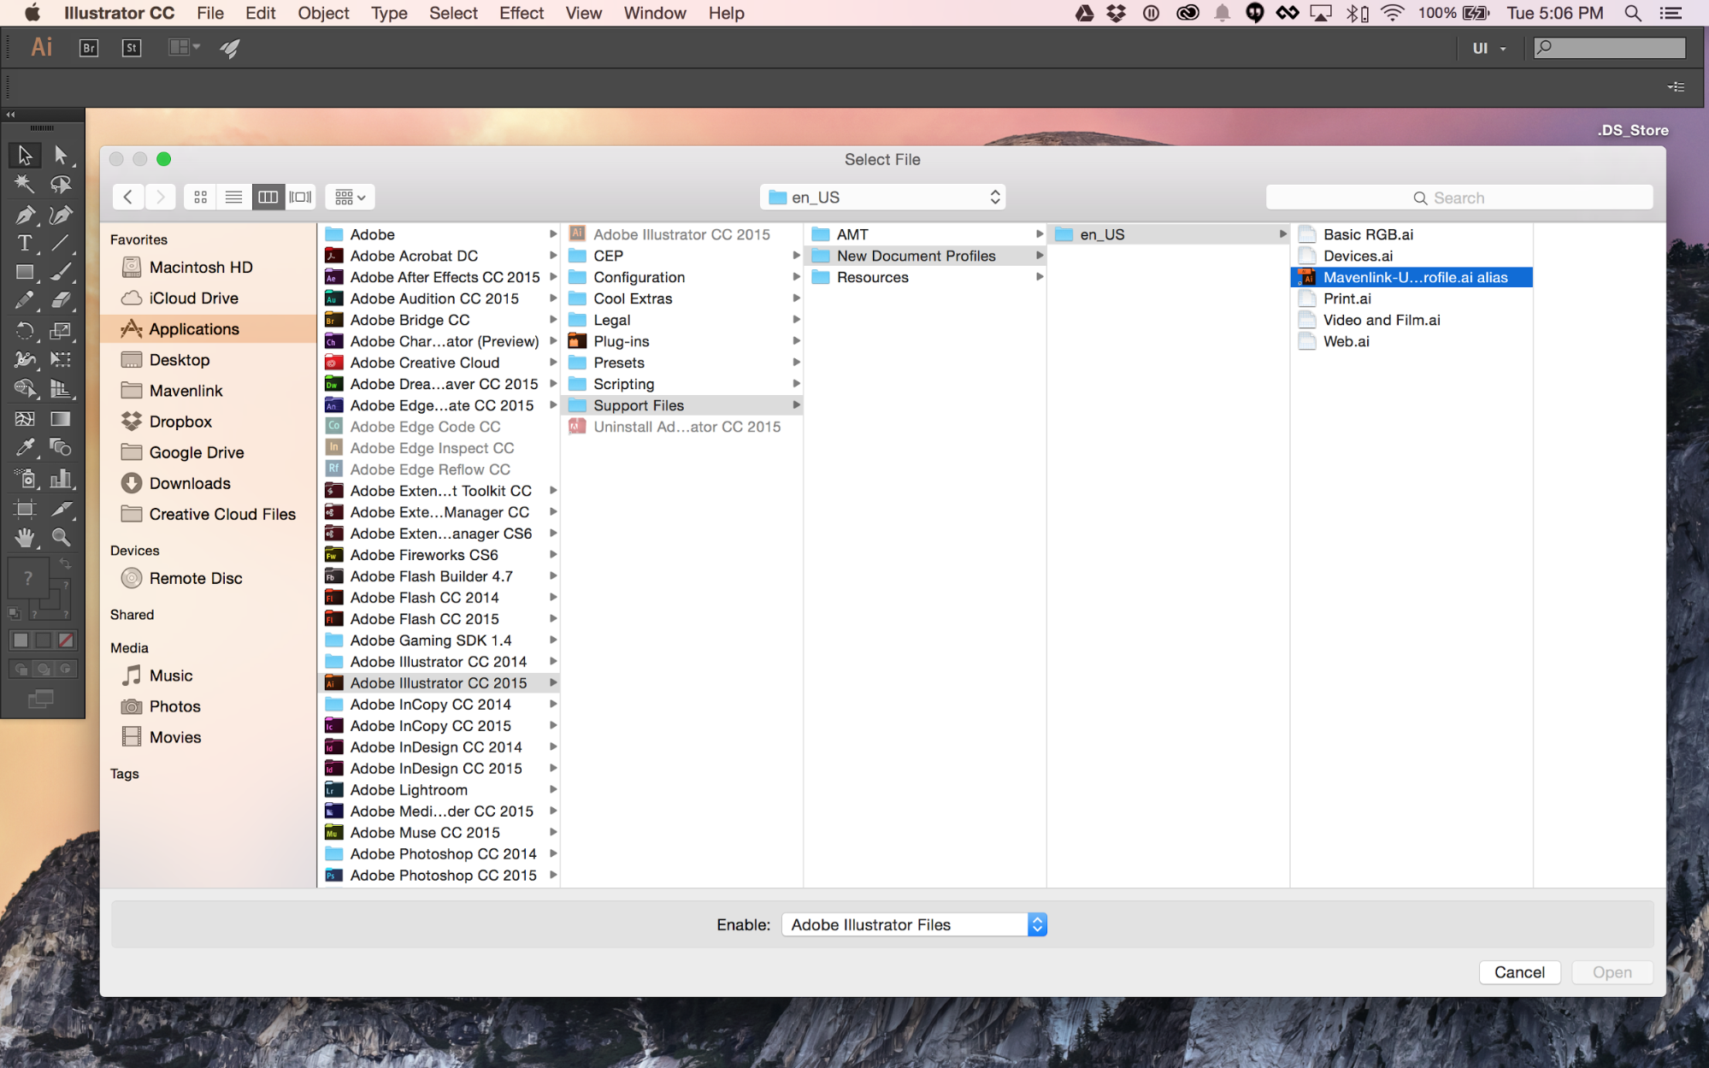Select the Lasso tool

coord(61,184)
